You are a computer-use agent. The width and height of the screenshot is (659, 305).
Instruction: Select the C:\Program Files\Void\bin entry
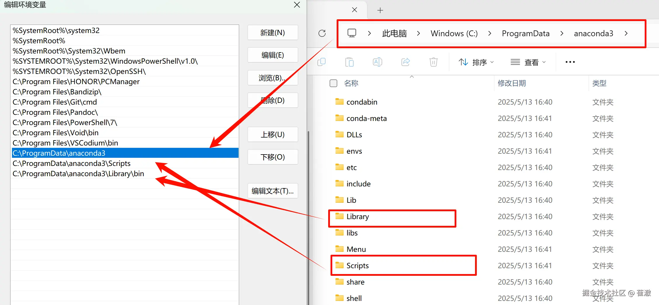click(125, 133)
